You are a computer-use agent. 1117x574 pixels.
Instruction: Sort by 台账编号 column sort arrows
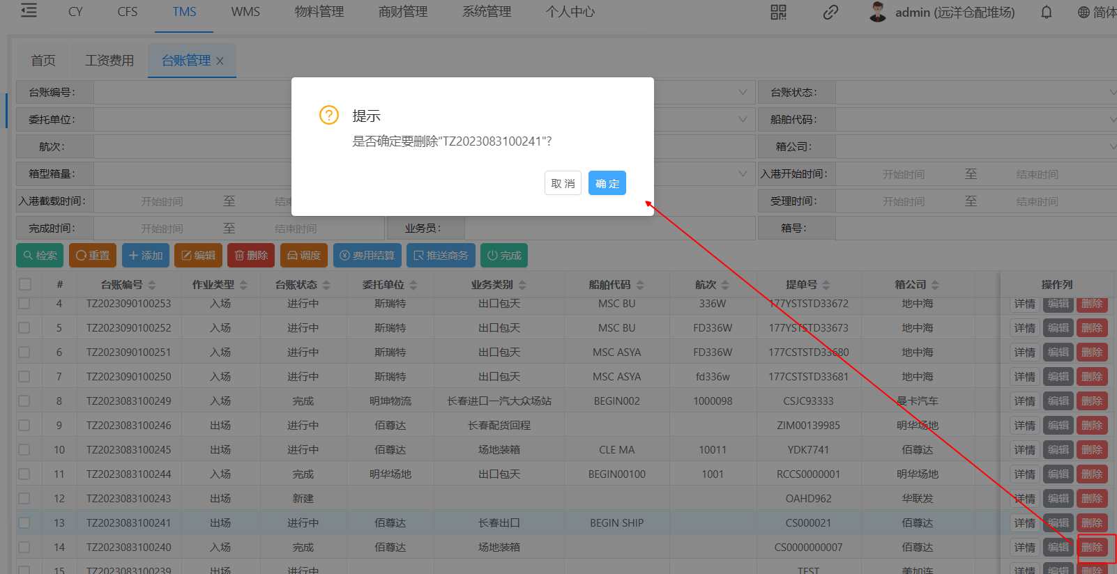152,285
